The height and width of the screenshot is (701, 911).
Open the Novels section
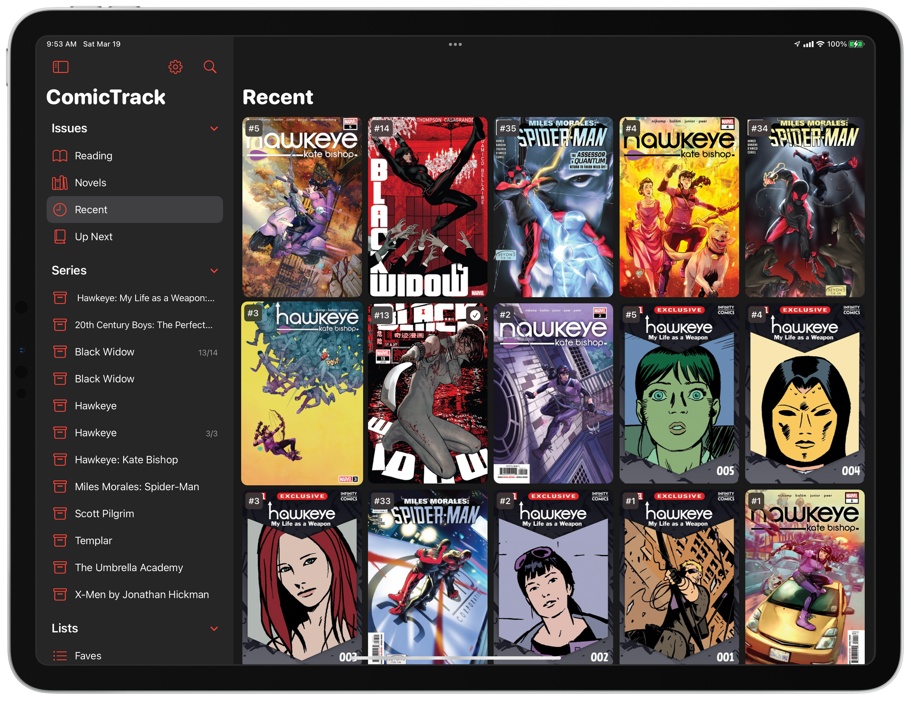pyautogui.click(x=135, y=183)
